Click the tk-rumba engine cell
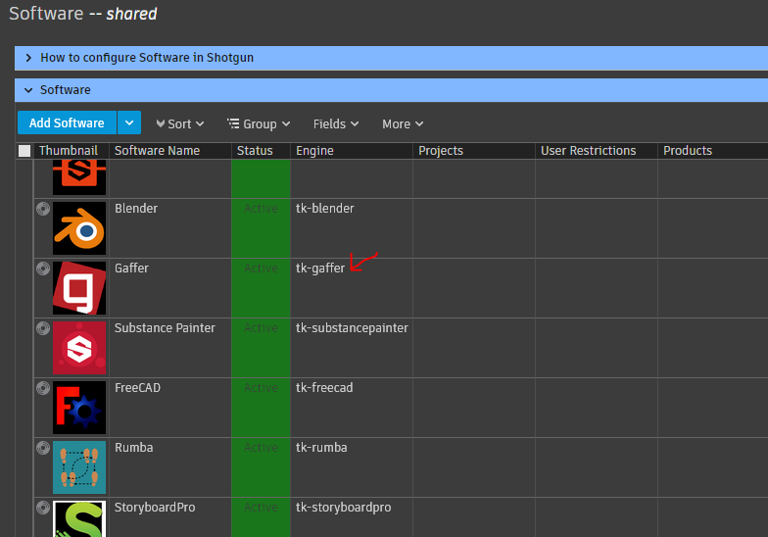The height and width of the screenshot is (537, 768). [x=352, y=467]
